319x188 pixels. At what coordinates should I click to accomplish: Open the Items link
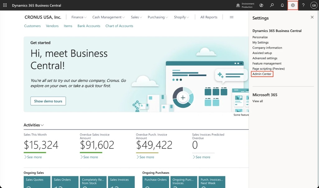point(68,26)
